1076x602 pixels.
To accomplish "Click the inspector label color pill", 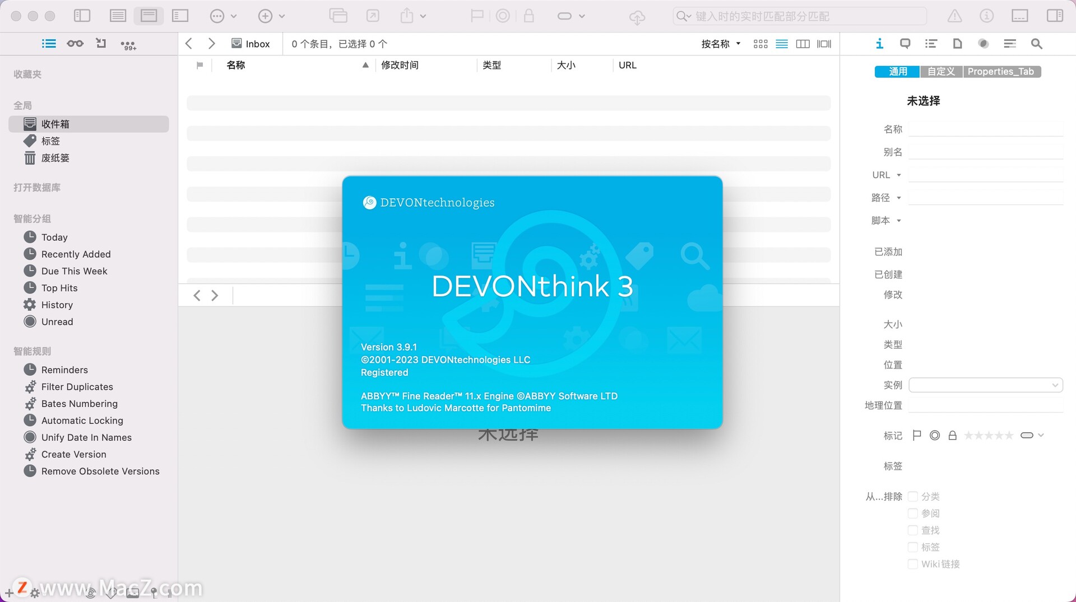I will pos(1027,435).
